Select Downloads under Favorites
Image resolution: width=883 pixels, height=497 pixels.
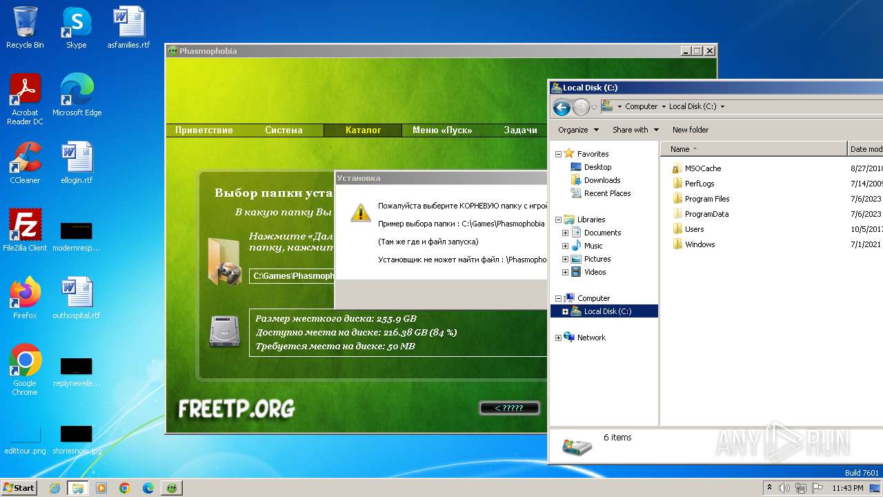[602, 180]
